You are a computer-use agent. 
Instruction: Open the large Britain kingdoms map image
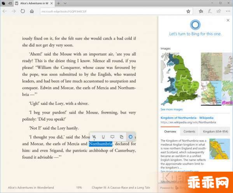click(x=180, y=79)
